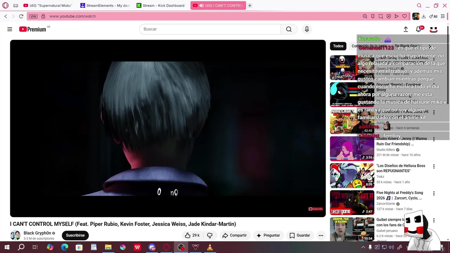Open Opera ad blocker shield icon
This screenshot has height=253, width=450.
point(388,16)
